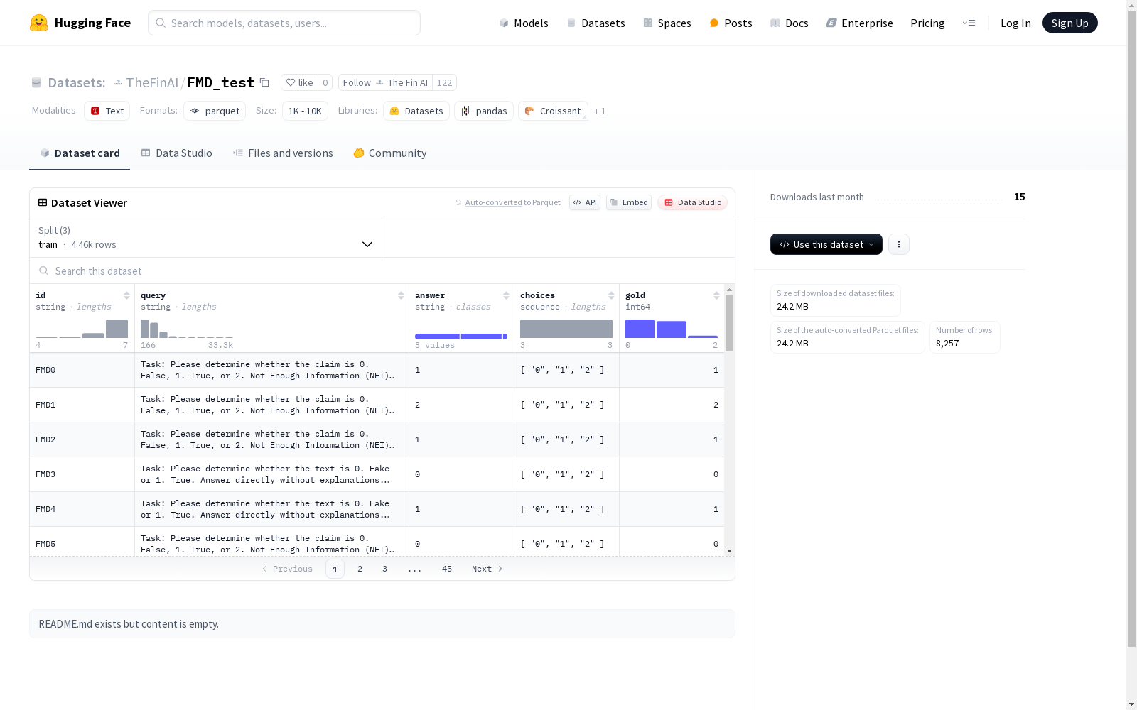
Task: Select the pandas library tag
Action: pos(484,111)
